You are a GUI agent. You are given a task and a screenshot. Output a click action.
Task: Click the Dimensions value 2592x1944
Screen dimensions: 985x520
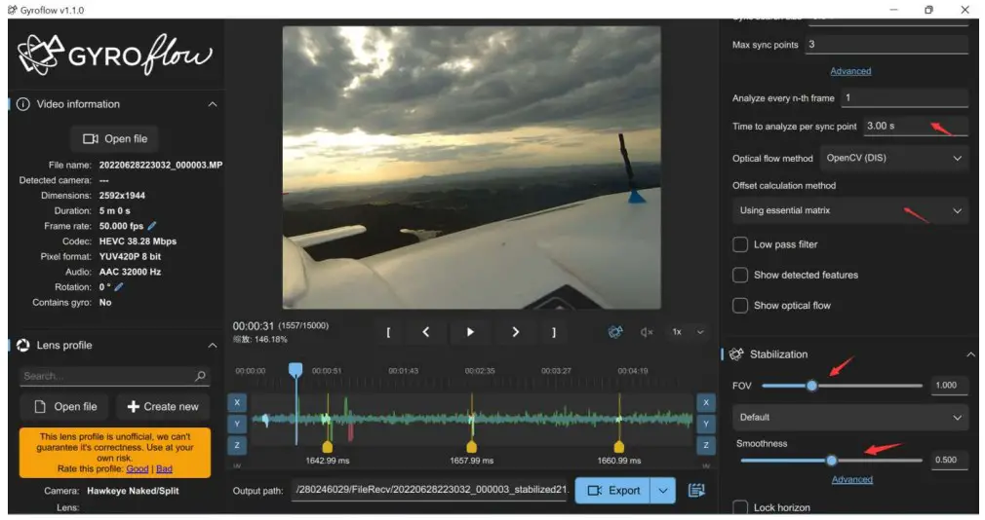[x=122, y=195]
